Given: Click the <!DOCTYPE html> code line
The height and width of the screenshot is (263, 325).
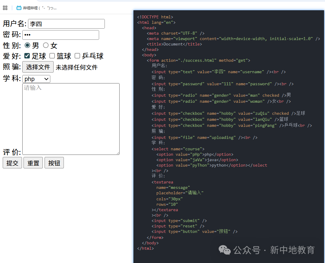Looking at the screenshot, I should (x=155, y=17).
